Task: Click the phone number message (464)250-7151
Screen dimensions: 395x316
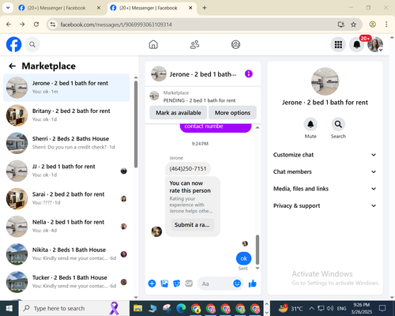Action: [x=188, y=169]
